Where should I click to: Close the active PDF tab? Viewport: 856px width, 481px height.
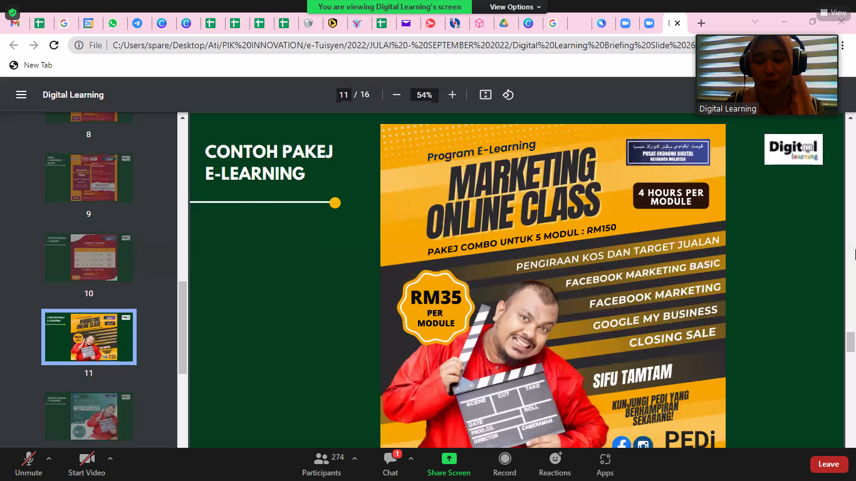point(677,23)
